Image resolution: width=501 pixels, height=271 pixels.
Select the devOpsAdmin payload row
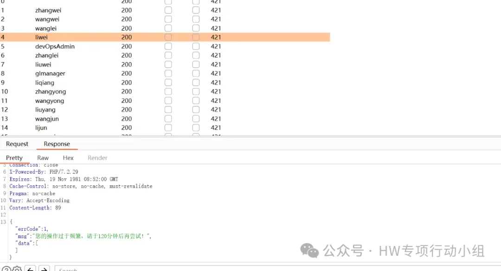[x=165, y=46]
